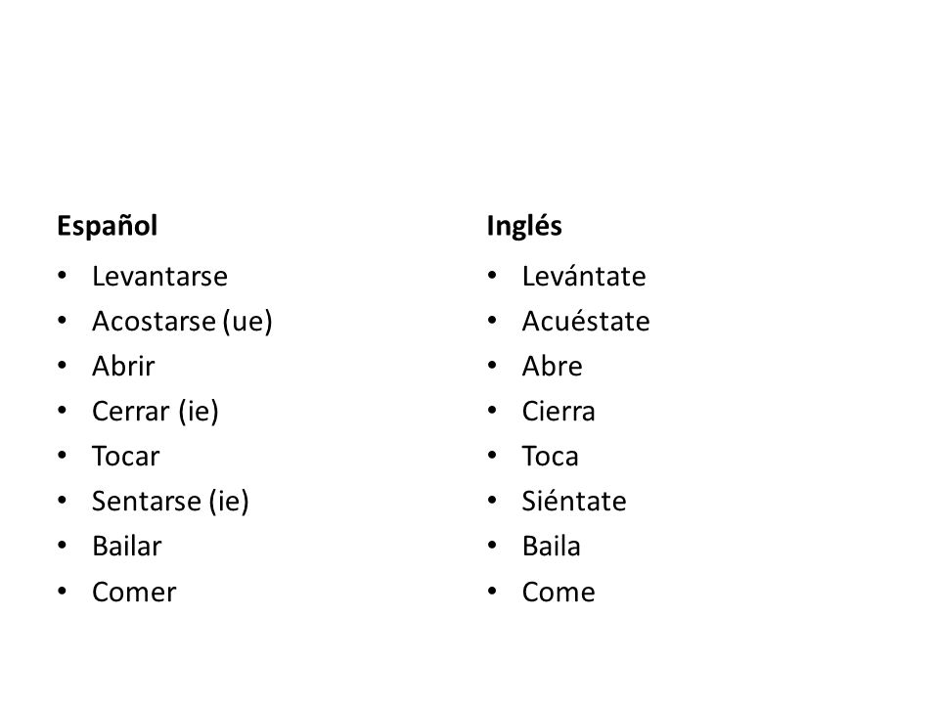Click the Inglés column heading

click(524, 227)
